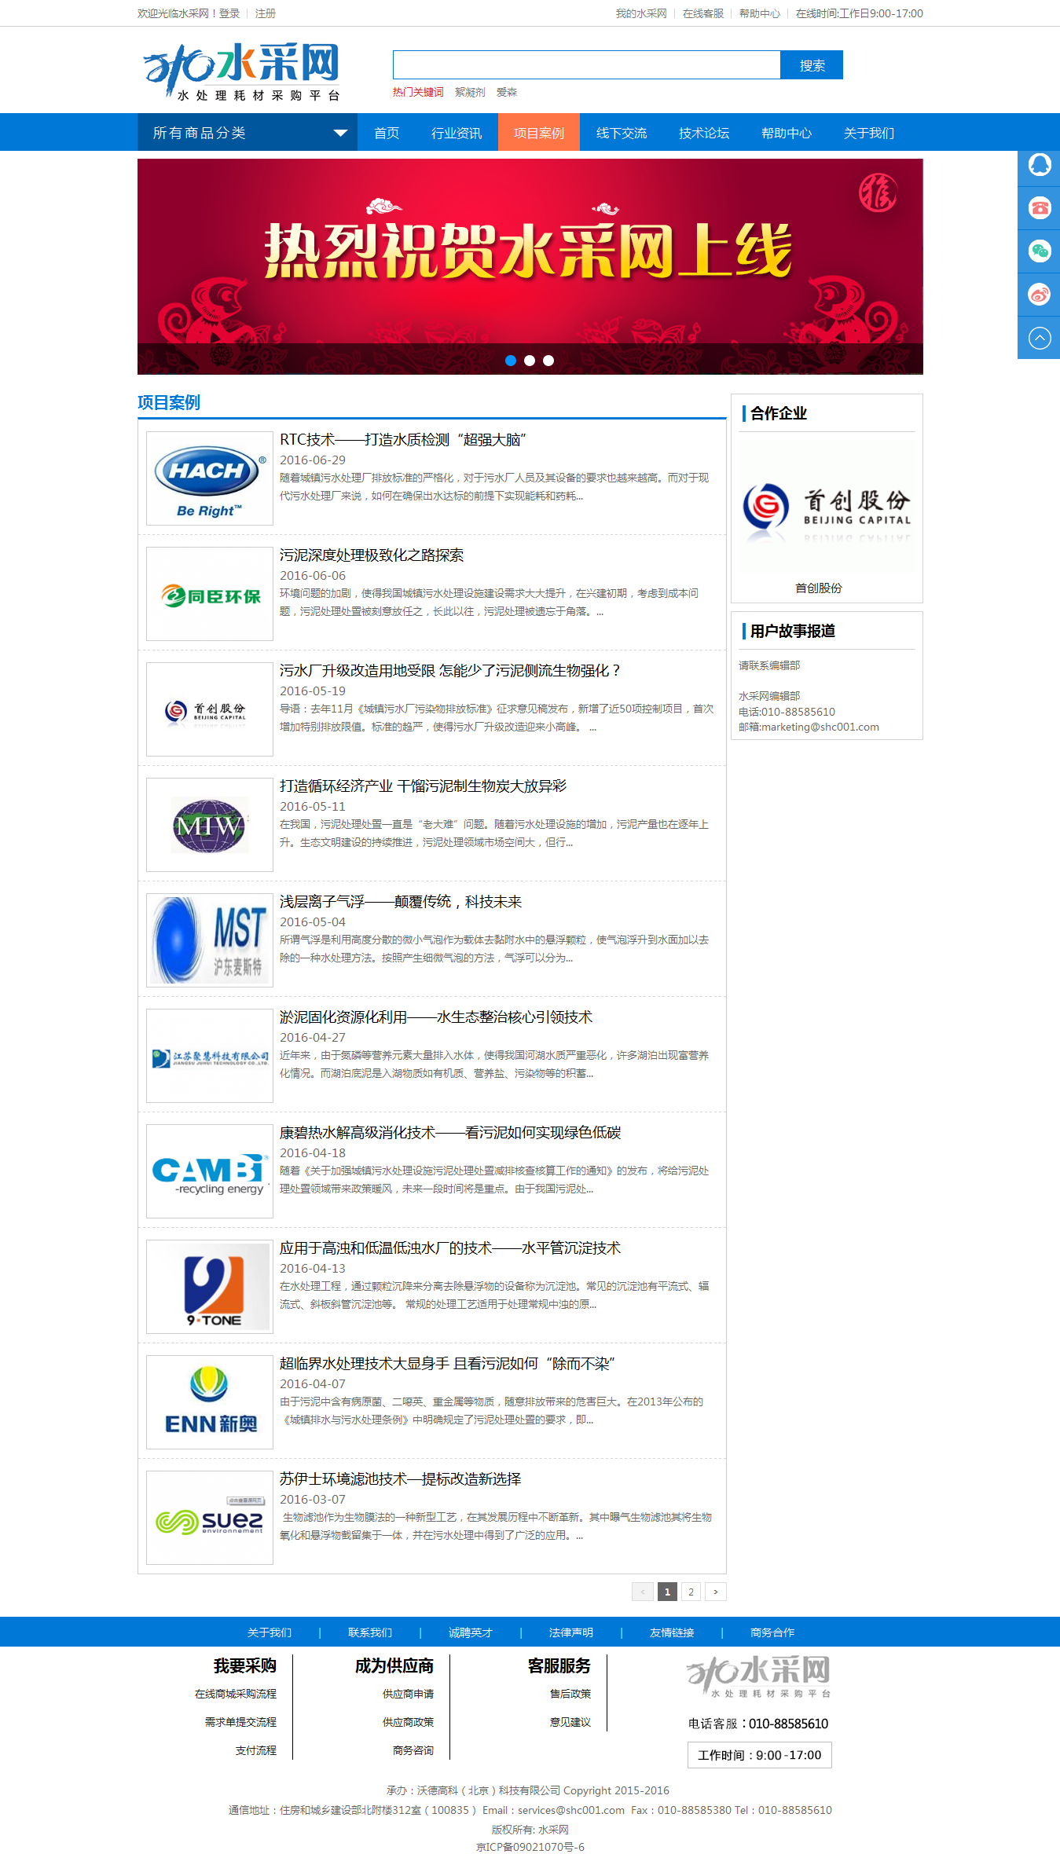Click footer link 商务合作
The height and width of the screenshot is (1854, 1060).
coord(772,1632)
